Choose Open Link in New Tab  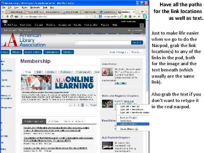133,107
